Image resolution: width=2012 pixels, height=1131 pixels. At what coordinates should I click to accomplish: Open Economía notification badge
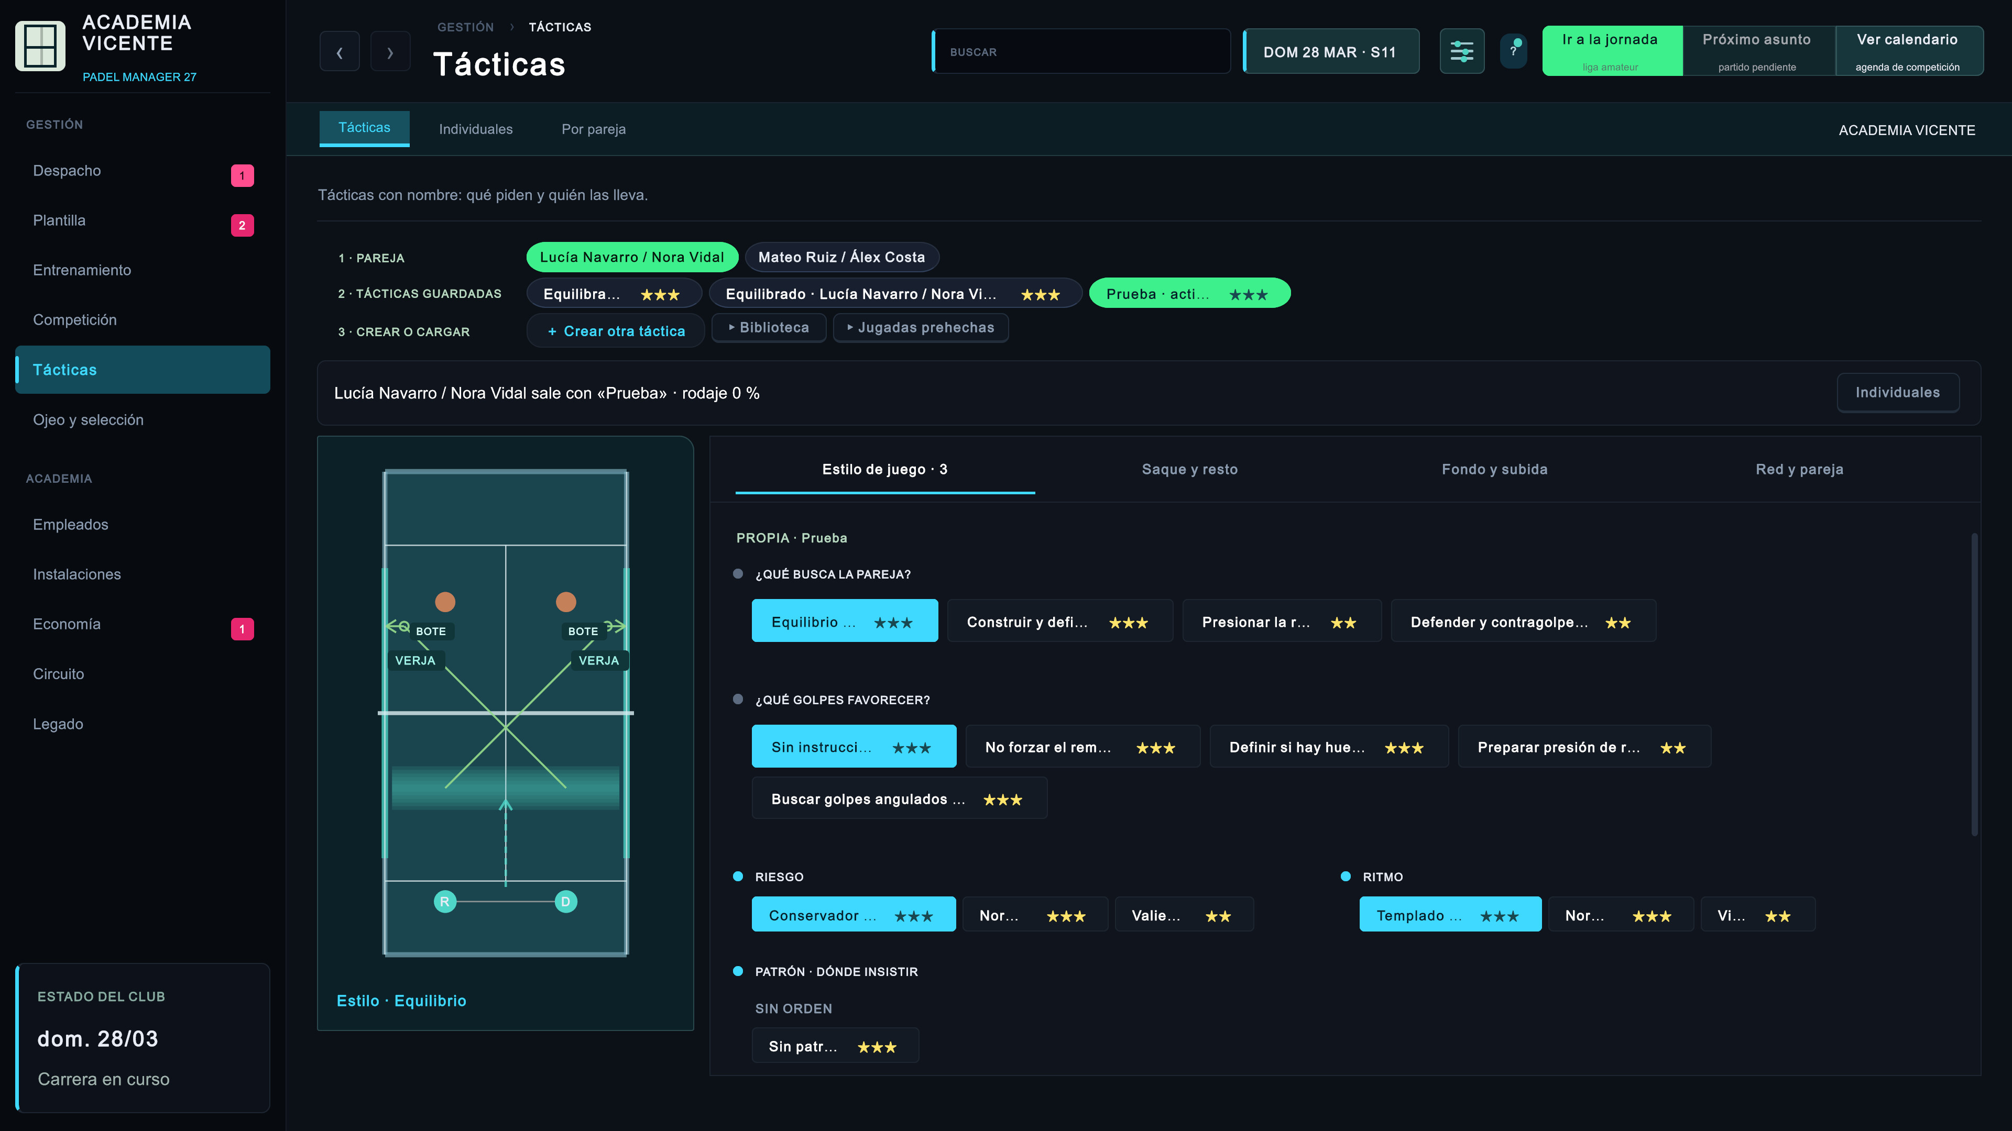tap(242, 629)
